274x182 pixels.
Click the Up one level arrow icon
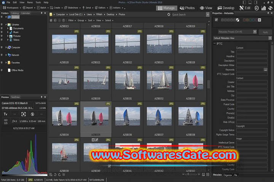[64, 20]
